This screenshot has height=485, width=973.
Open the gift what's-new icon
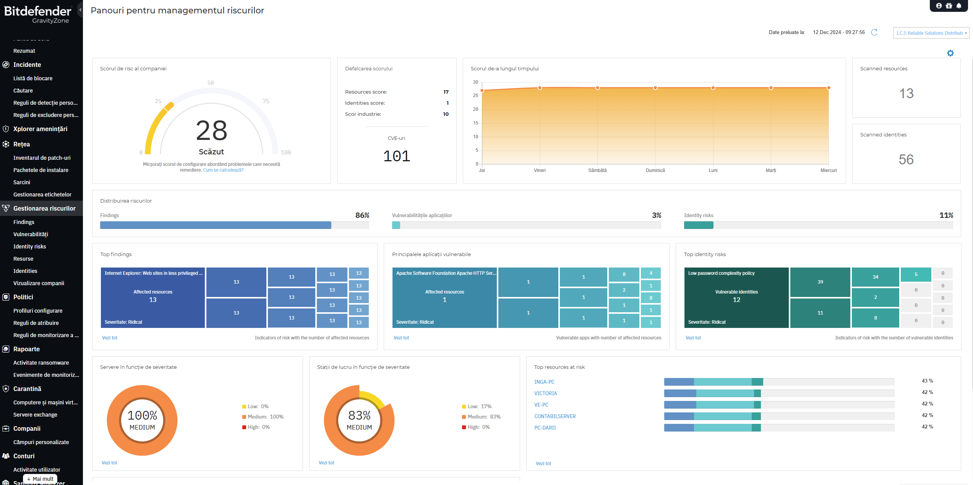(949, 6)
